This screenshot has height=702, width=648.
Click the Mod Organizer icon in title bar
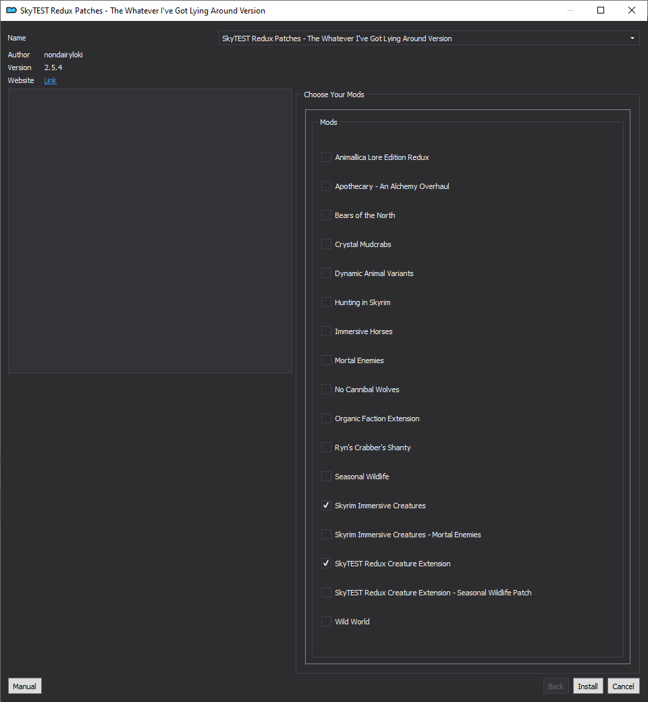pos(11,10)
